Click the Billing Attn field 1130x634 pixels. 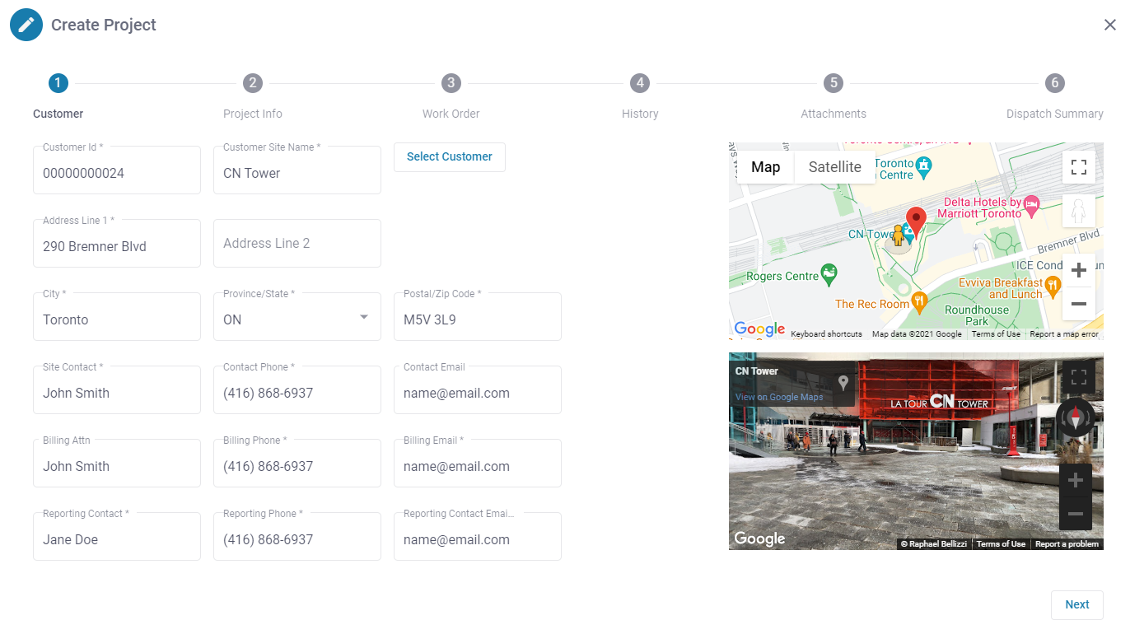[x=117, y=464]
